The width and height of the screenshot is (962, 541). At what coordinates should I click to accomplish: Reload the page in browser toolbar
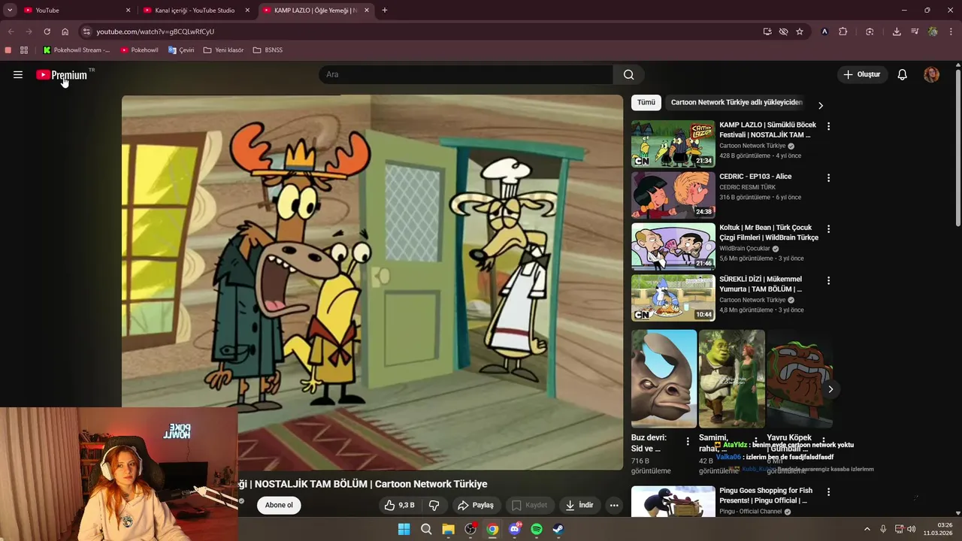tap(47, 32)
